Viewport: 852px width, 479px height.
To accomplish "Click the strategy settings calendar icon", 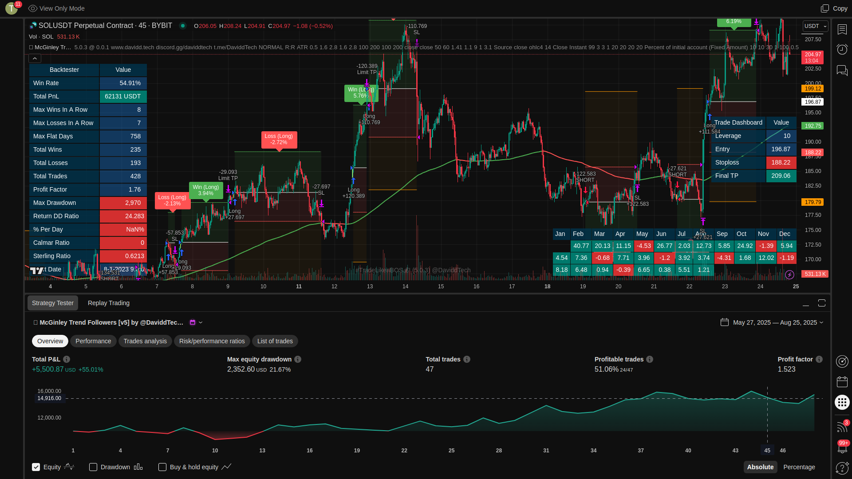I will pos(193,322).
